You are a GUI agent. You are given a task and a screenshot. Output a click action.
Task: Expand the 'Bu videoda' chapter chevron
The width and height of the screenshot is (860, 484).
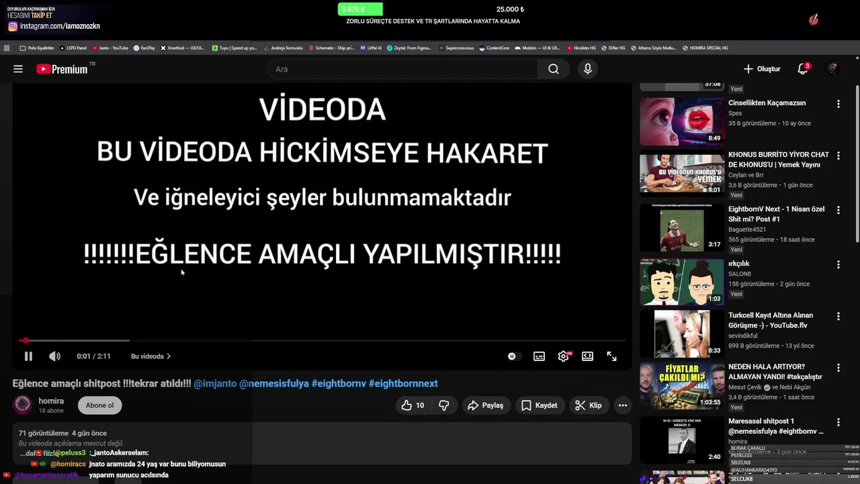(168, 356)
